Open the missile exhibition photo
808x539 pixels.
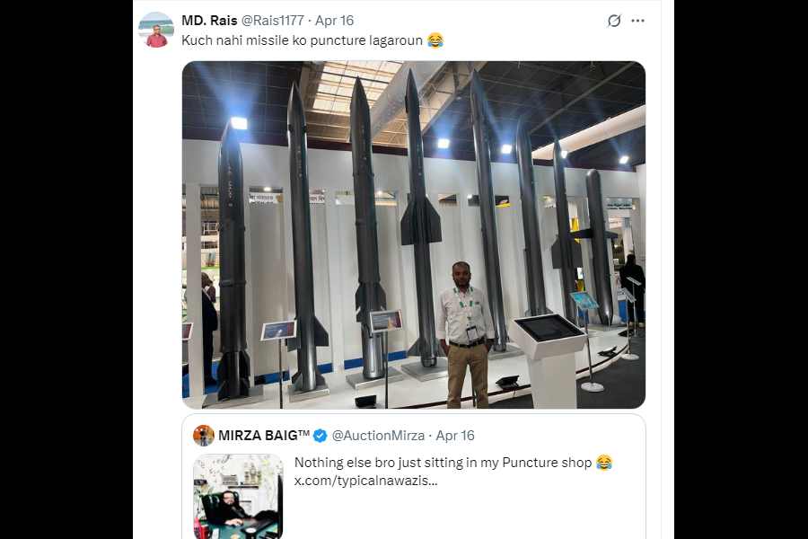coord(413,234)
